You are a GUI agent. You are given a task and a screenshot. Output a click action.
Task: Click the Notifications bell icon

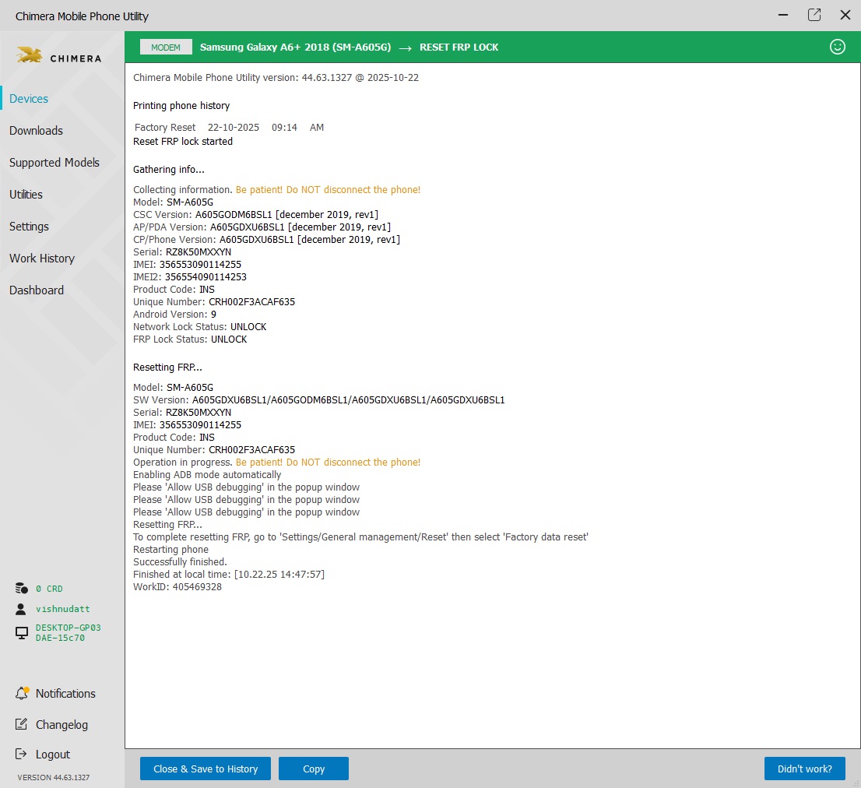coord(22,693)
